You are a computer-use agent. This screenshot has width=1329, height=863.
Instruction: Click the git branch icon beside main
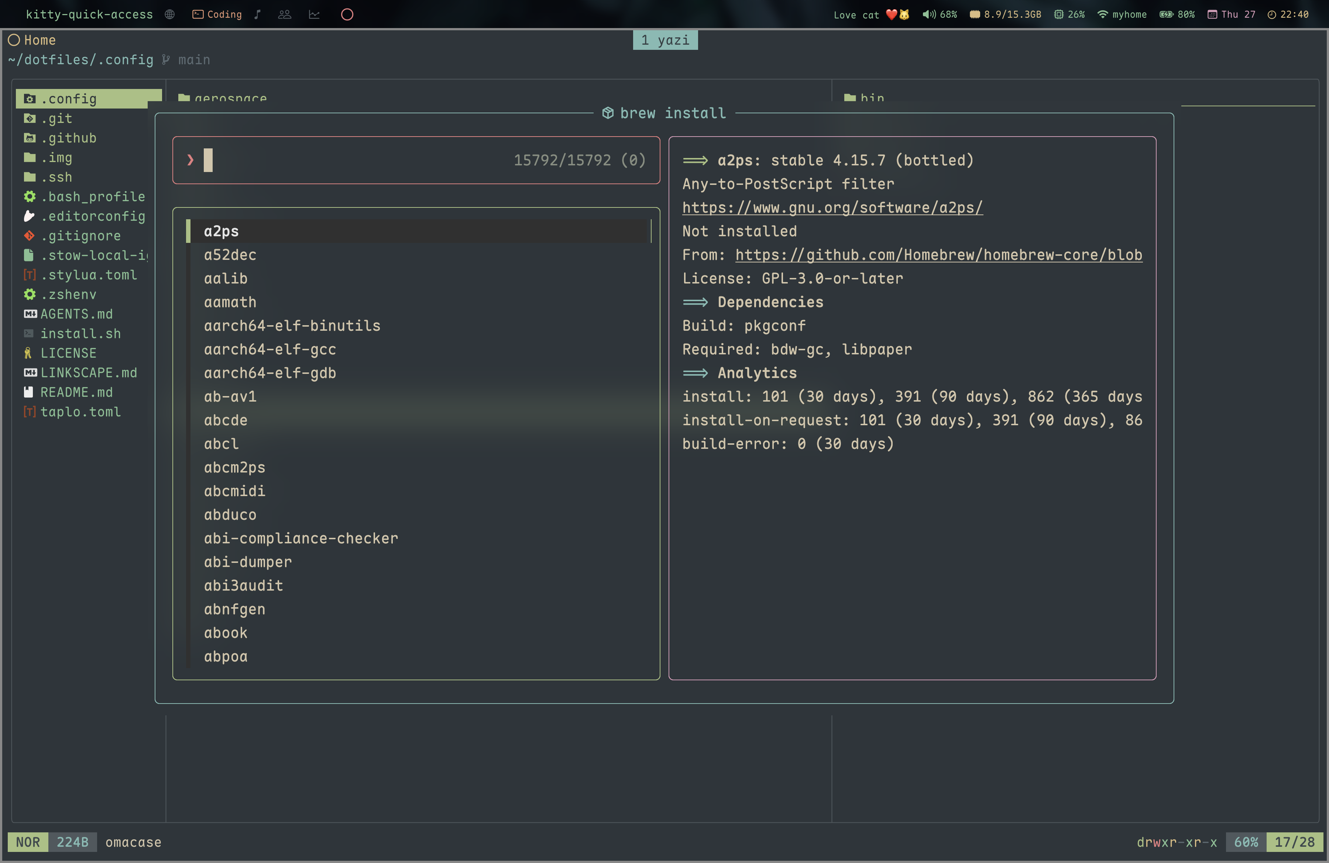click(x=166, y=60)
